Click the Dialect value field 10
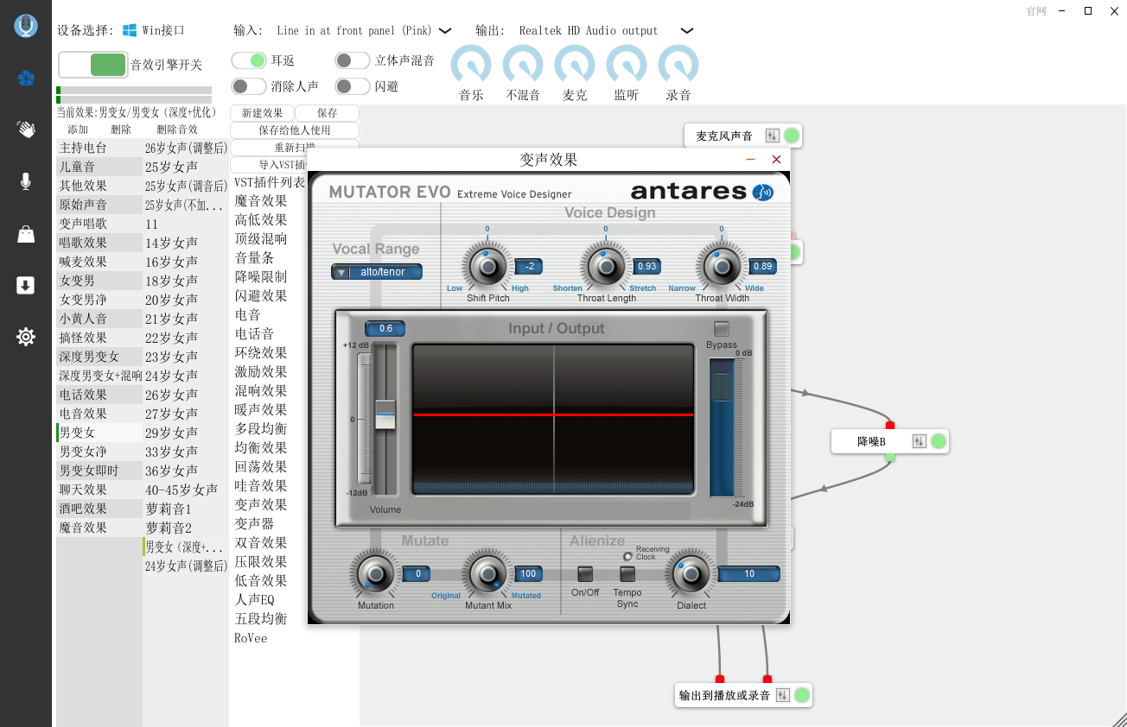Image resolution: width=1127 pixels, height=727 pixels. tap(749, 573)
